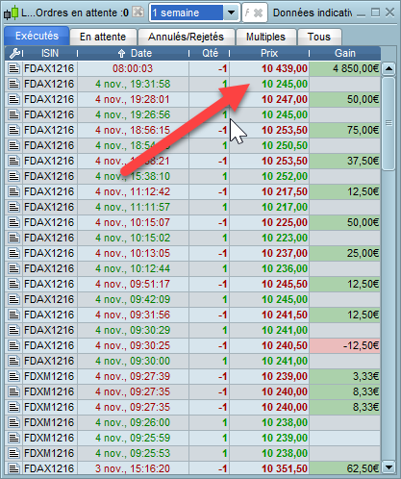The height and width of the screenshot is (479, 401).
Task: Open order details icon for 19:26:56 row
Action: coord(13,114)
